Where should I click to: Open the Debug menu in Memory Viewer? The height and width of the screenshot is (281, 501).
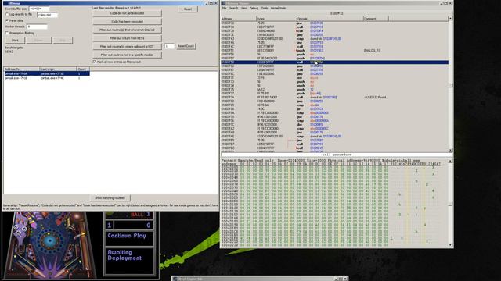254,8
